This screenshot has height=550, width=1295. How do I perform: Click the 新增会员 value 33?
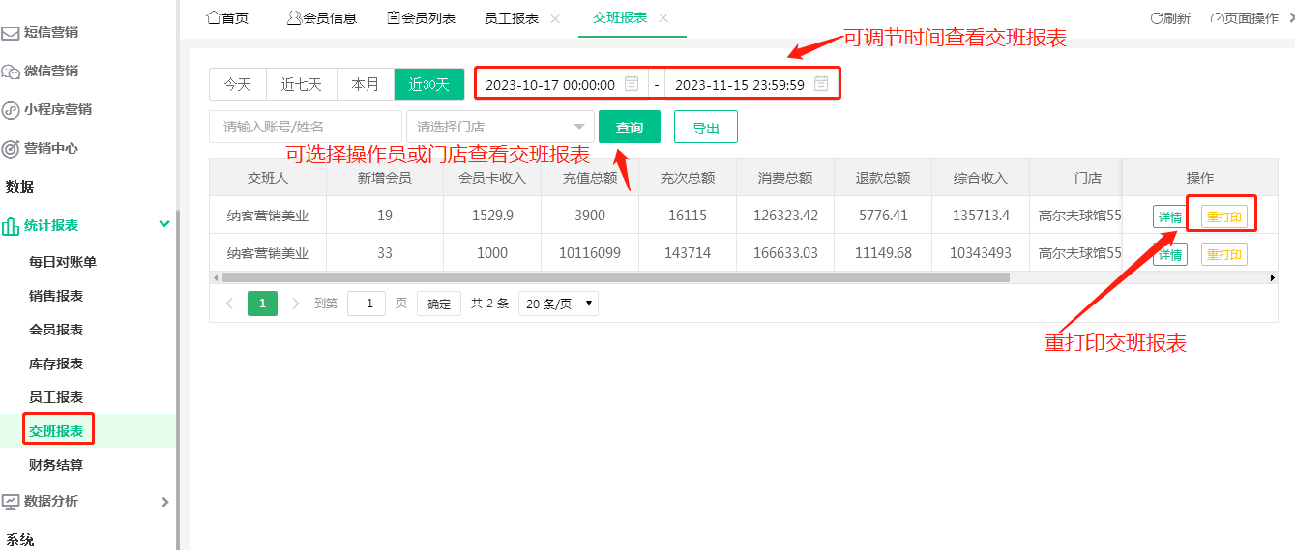pyautogui.click(x=385, y=253)
